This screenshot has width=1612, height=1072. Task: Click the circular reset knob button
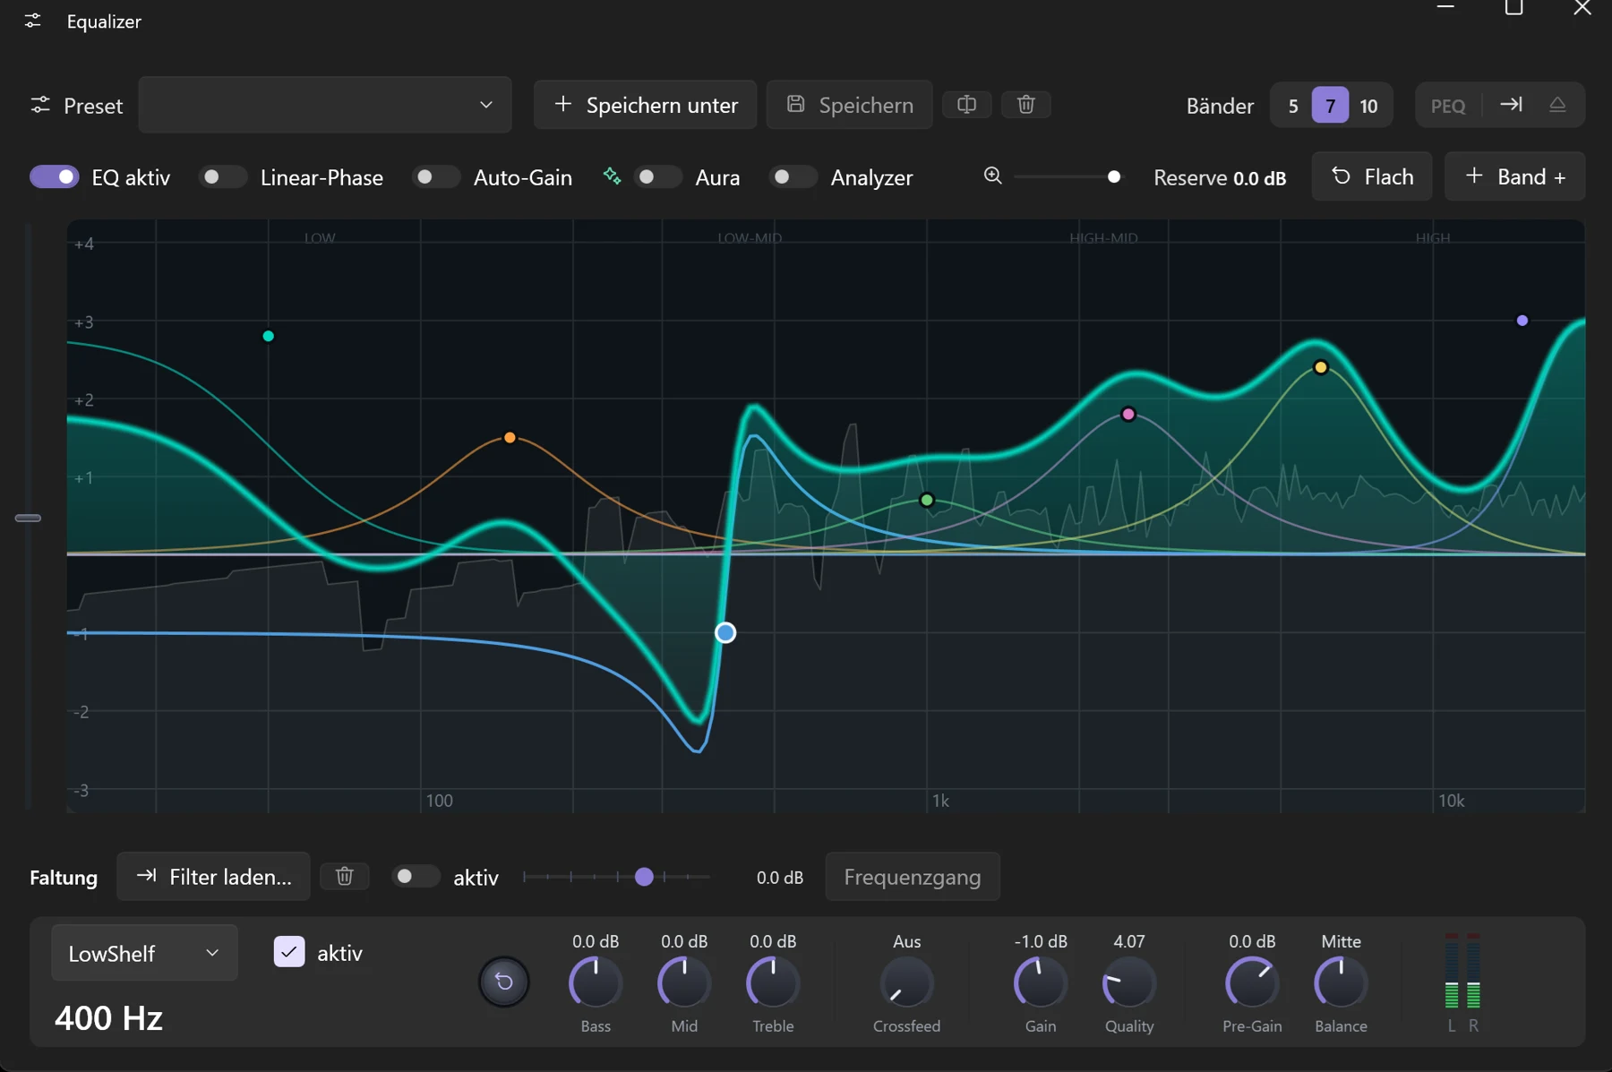pos(504,982)
